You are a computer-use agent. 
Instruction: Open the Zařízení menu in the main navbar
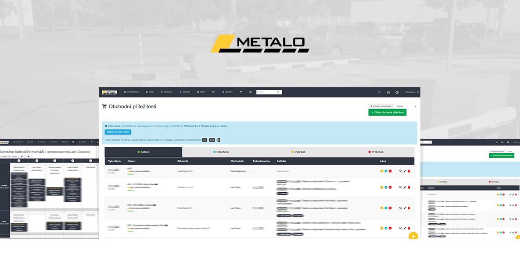185,92
